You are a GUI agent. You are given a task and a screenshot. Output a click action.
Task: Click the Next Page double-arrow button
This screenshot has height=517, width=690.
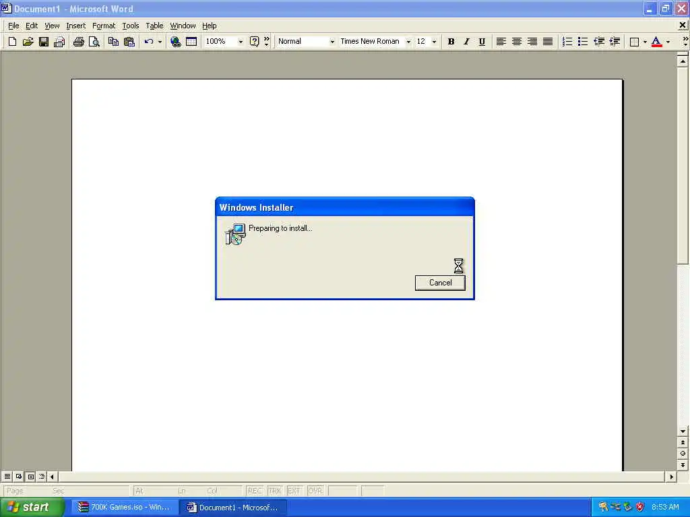pos(683,464)
